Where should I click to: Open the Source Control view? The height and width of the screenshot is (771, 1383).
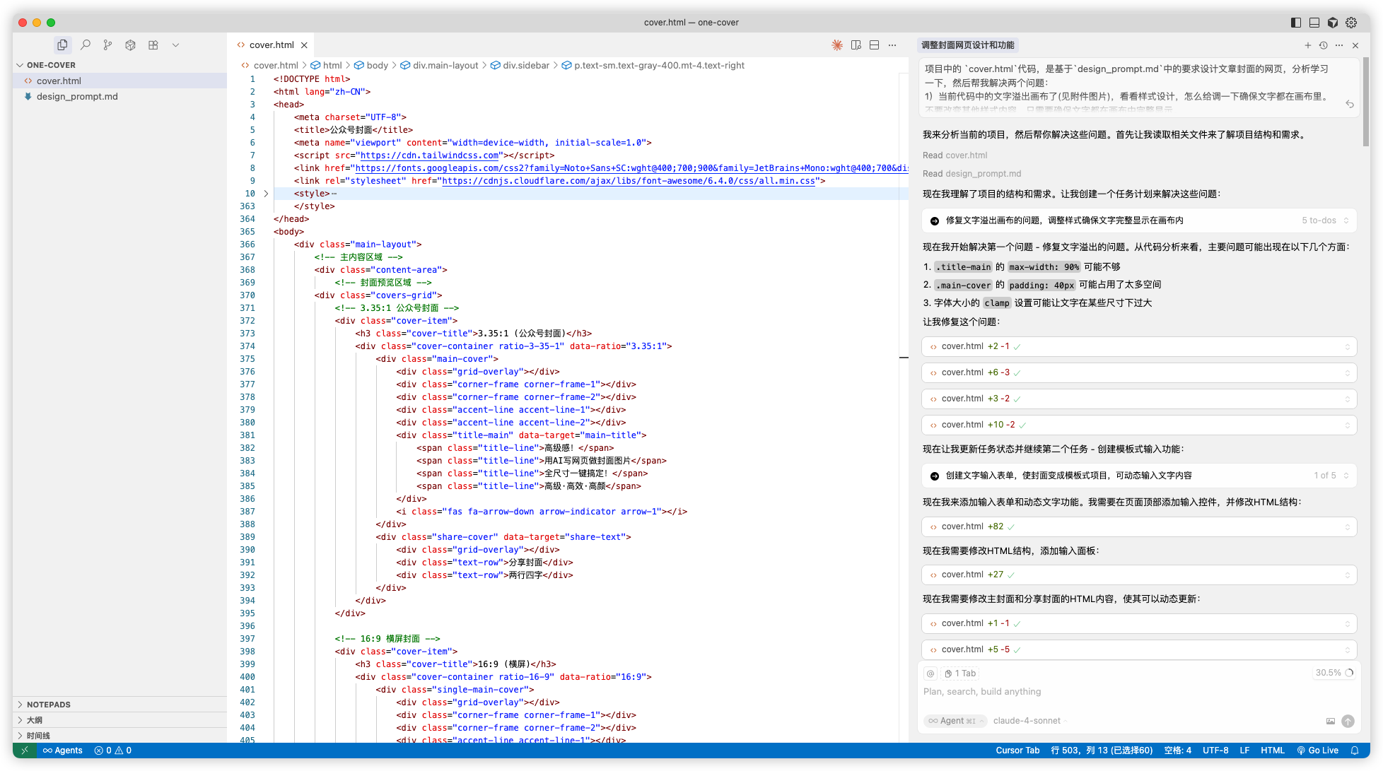[107, 45]
